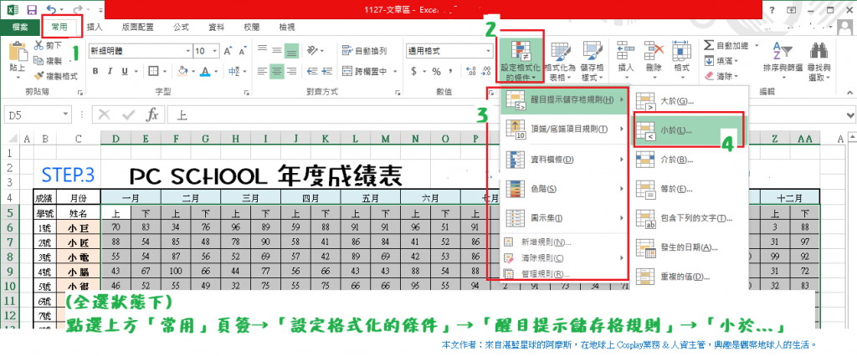
Task: Open Find and Select (尋找與選取)
Action: tap(819, 62)
